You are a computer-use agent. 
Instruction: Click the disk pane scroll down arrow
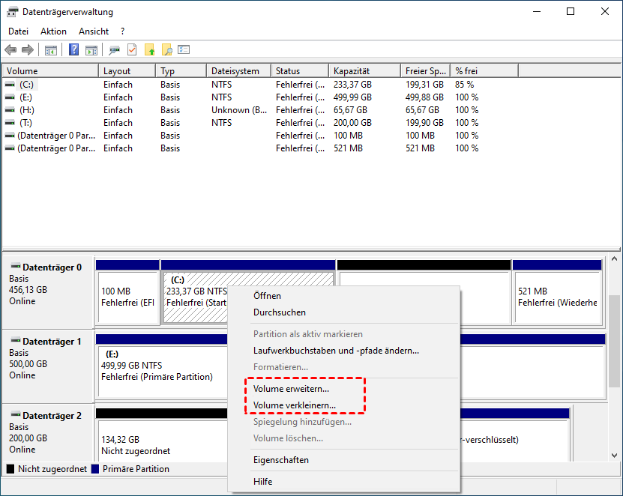coord(614,455)
